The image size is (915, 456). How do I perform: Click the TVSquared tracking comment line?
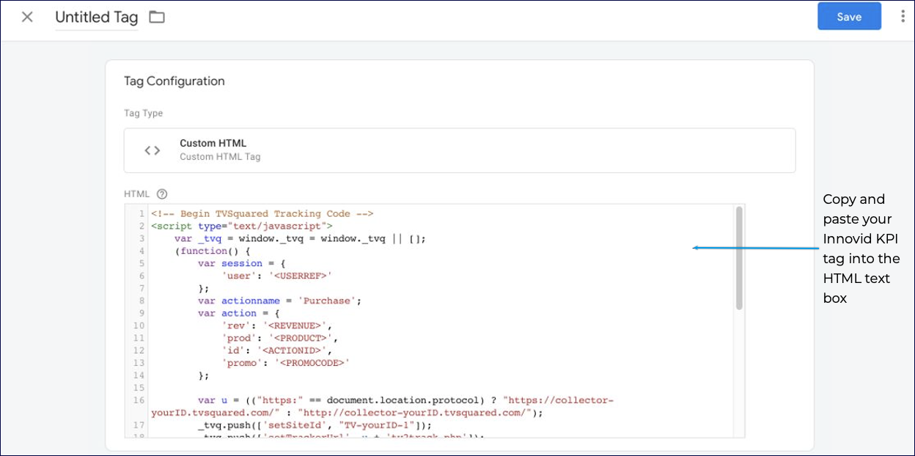coord(264,213)
